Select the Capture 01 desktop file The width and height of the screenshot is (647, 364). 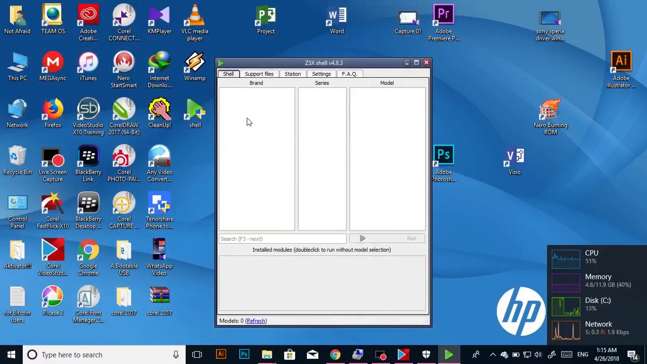[408, 20]
